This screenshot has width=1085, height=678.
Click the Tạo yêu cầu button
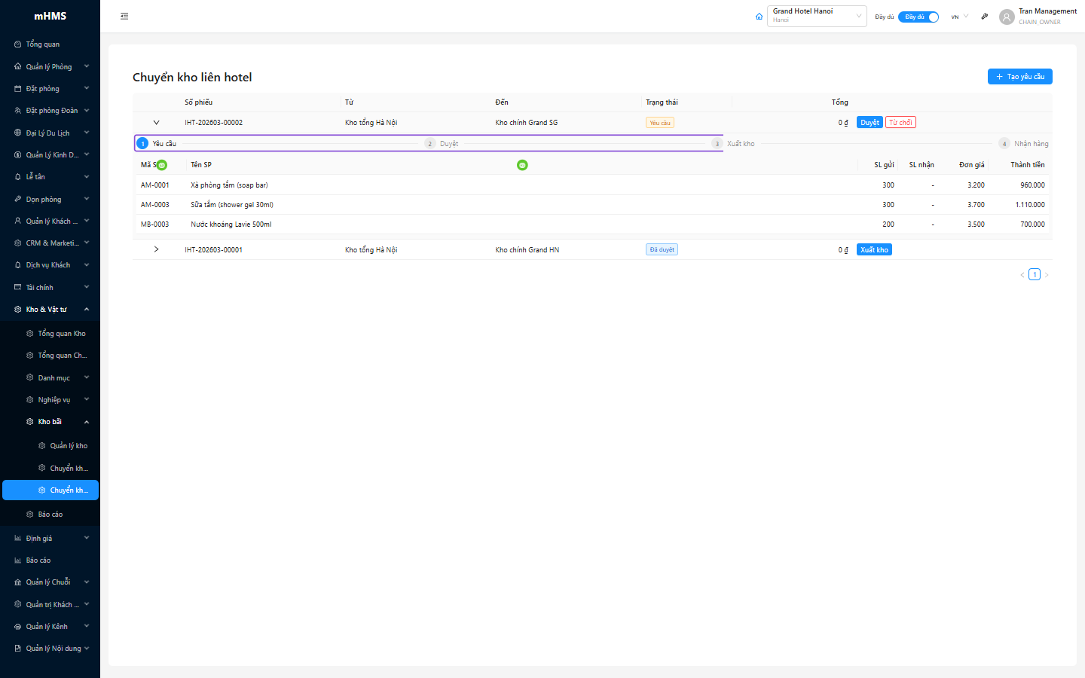point(1019,77)
